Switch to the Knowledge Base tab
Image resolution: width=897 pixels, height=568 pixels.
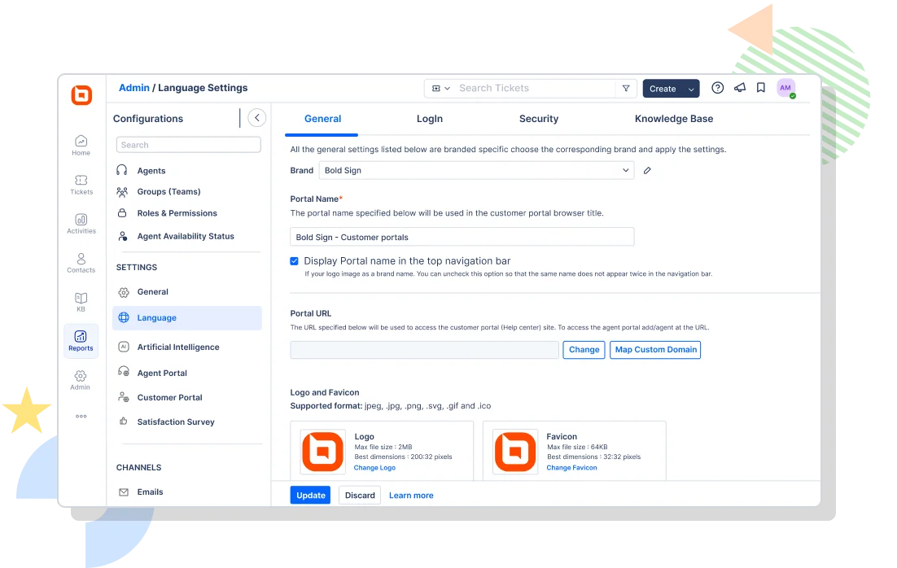[x=674, y=119]
